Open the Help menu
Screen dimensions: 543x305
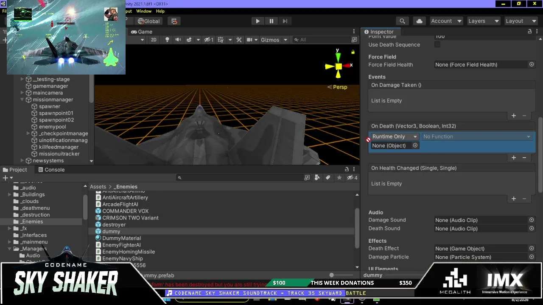point(160,11)
